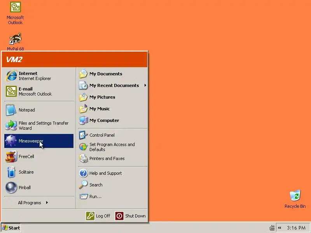Click the Shut Down label
311x233 pixels.
point(135,216)
